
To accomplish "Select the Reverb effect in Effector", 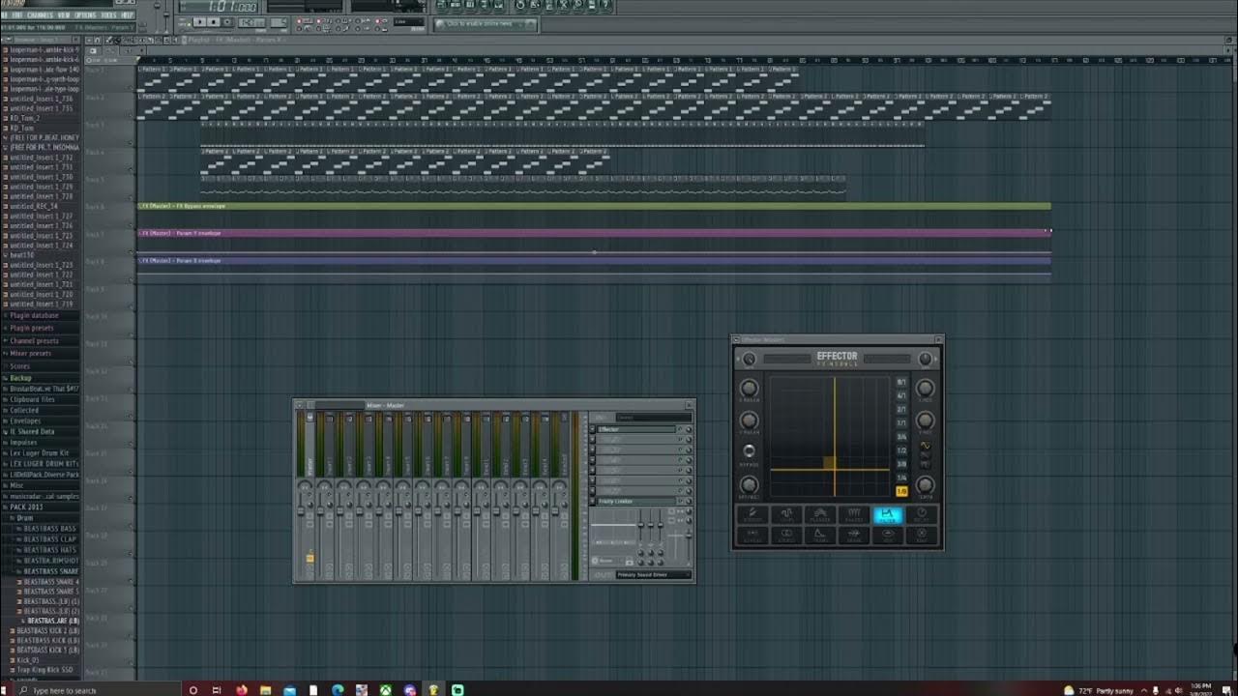I will 752,535.
